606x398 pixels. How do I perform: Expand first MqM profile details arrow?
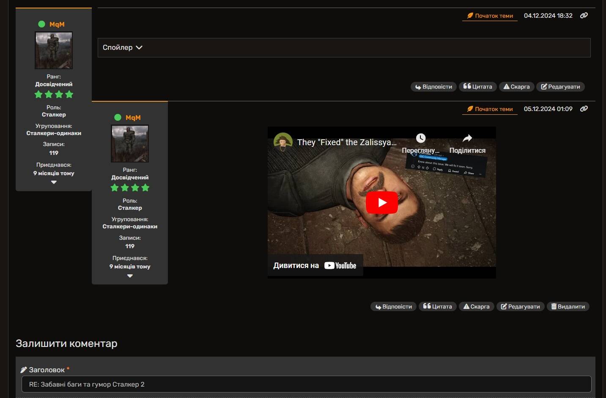[x=54, y=182]
